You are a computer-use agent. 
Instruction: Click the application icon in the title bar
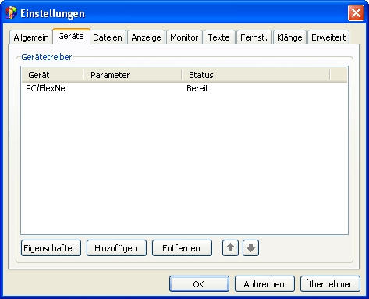11,12
